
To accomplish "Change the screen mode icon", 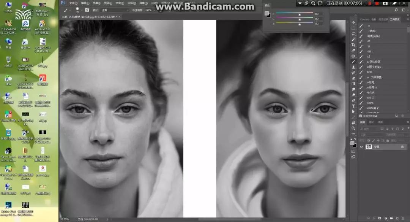I will click(x=353, y=157).
